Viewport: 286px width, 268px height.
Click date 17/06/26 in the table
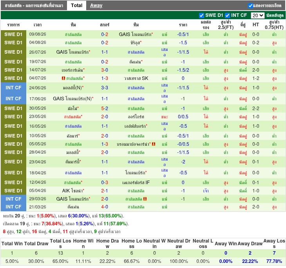(38, 99)
